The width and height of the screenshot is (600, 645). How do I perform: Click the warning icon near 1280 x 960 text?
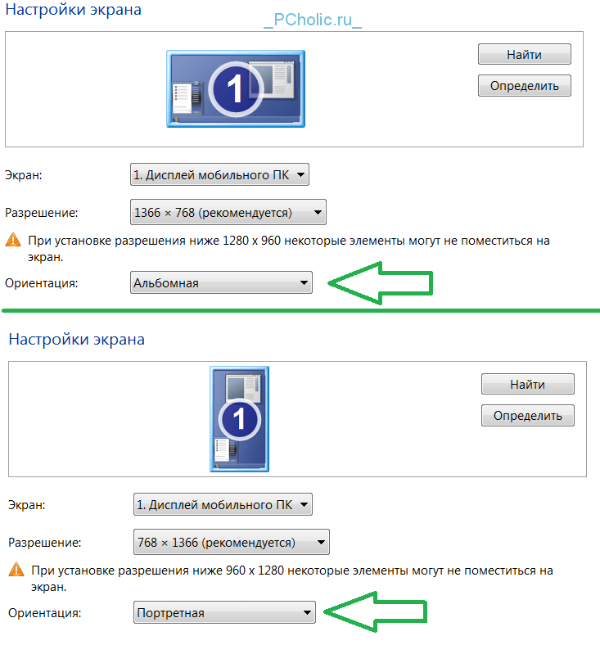pyautogui.click(x=13, y=240)
